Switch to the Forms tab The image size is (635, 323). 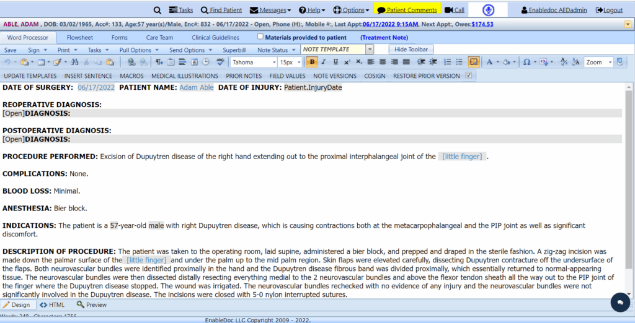[120, 38]
